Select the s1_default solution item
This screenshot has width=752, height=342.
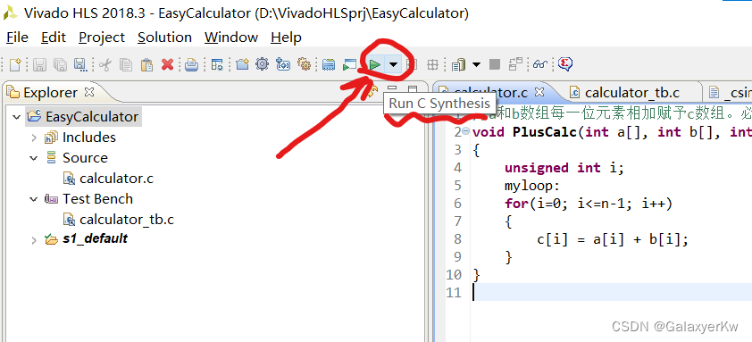click(x=96, y=238)
